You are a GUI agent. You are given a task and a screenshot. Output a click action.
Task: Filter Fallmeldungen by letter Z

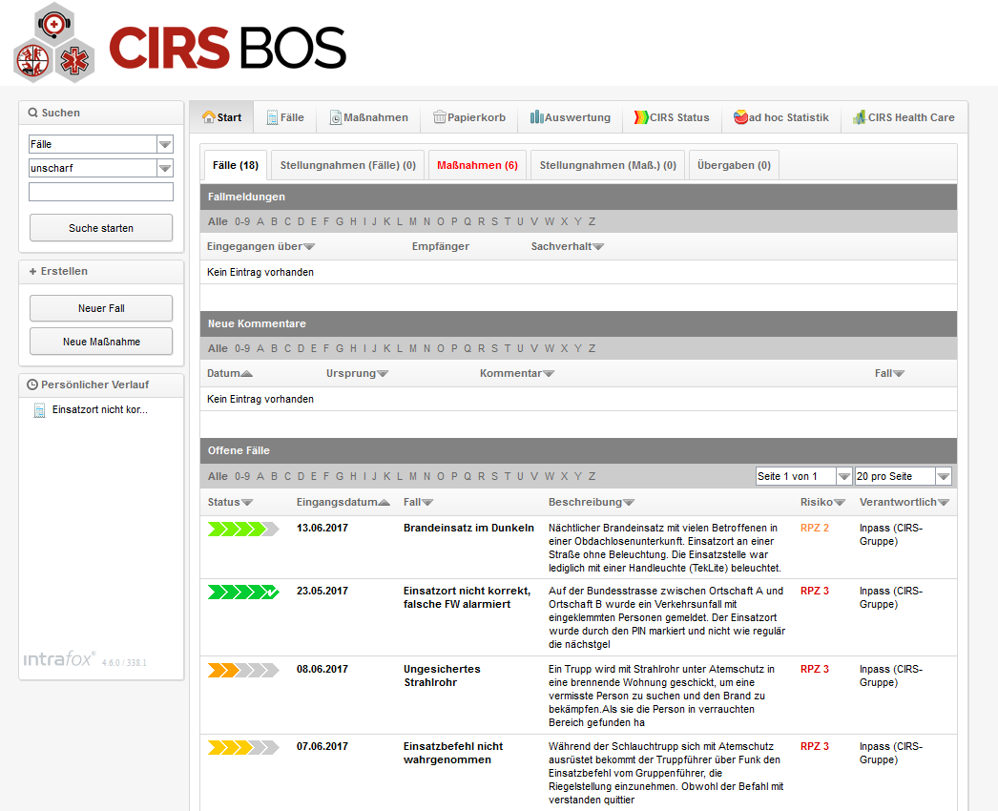click(592, 221)
